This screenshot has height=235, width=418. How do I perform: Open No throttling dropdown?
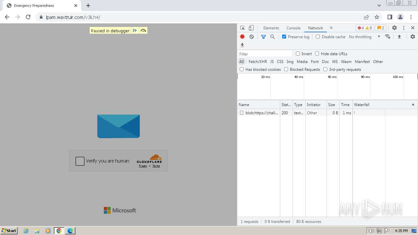[x=364, y=37]
